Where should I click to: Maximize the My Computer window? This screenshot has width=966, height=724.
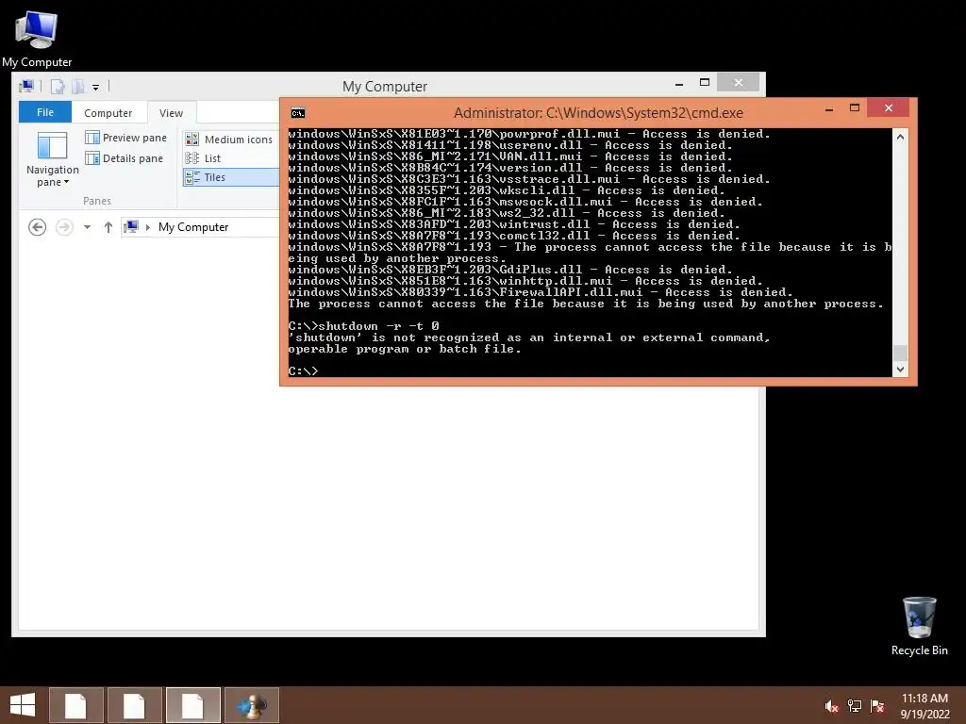[705, 83]
